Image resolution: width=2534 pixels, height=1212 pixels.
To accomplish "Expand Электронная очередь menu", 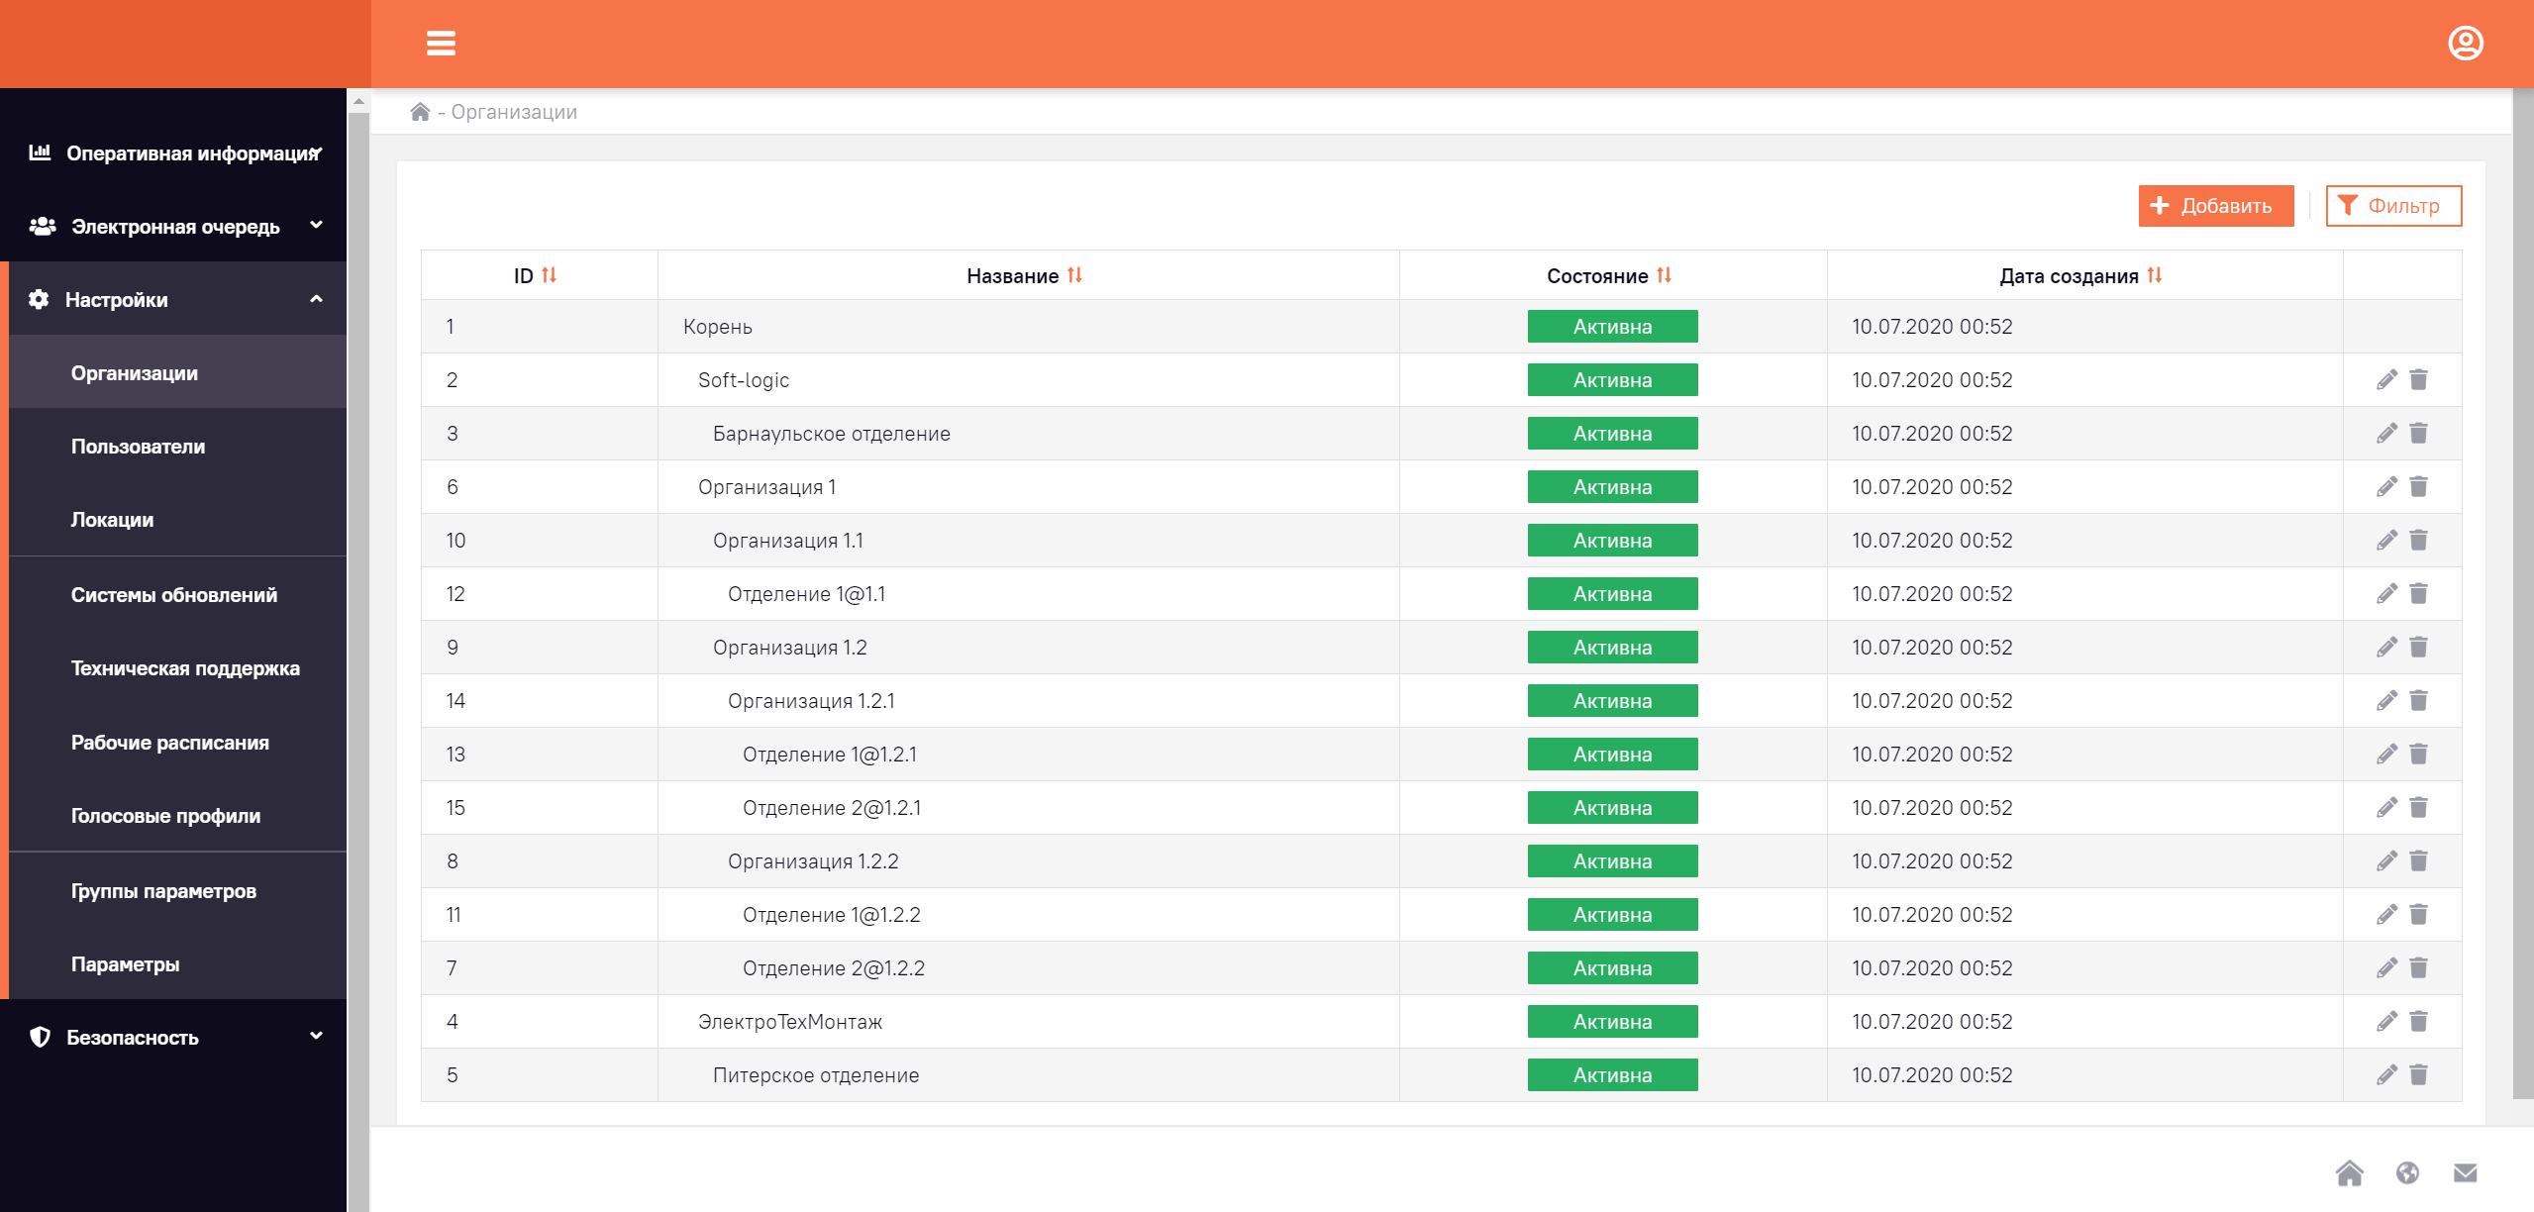I will pos(173,227).
